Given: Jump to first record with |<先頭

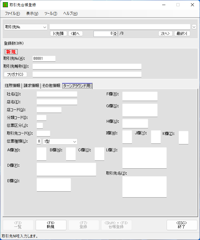Looking at the screenshot, I should [59, 34].
